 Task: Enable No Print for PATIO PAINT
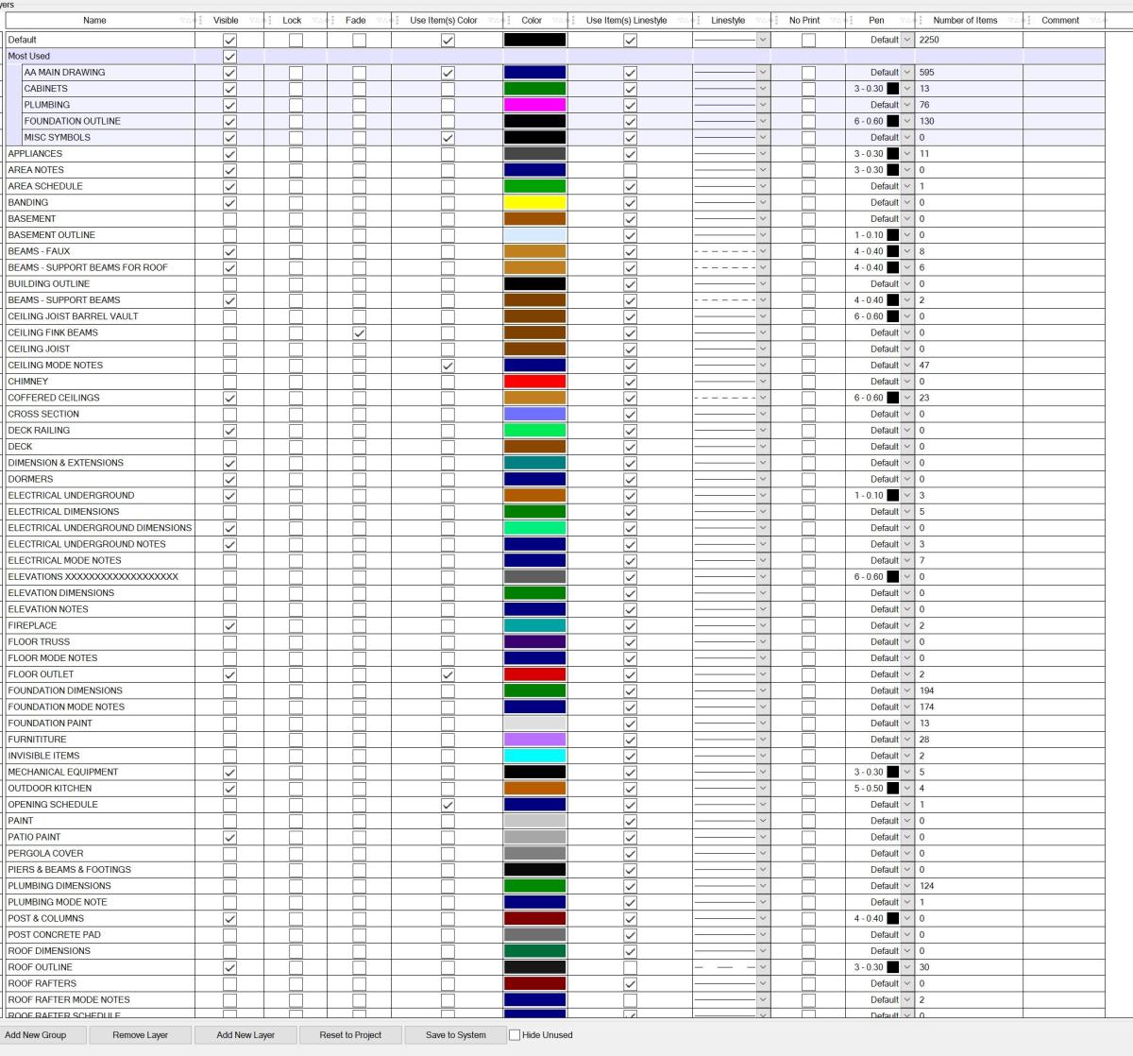[x=808, y=837]
